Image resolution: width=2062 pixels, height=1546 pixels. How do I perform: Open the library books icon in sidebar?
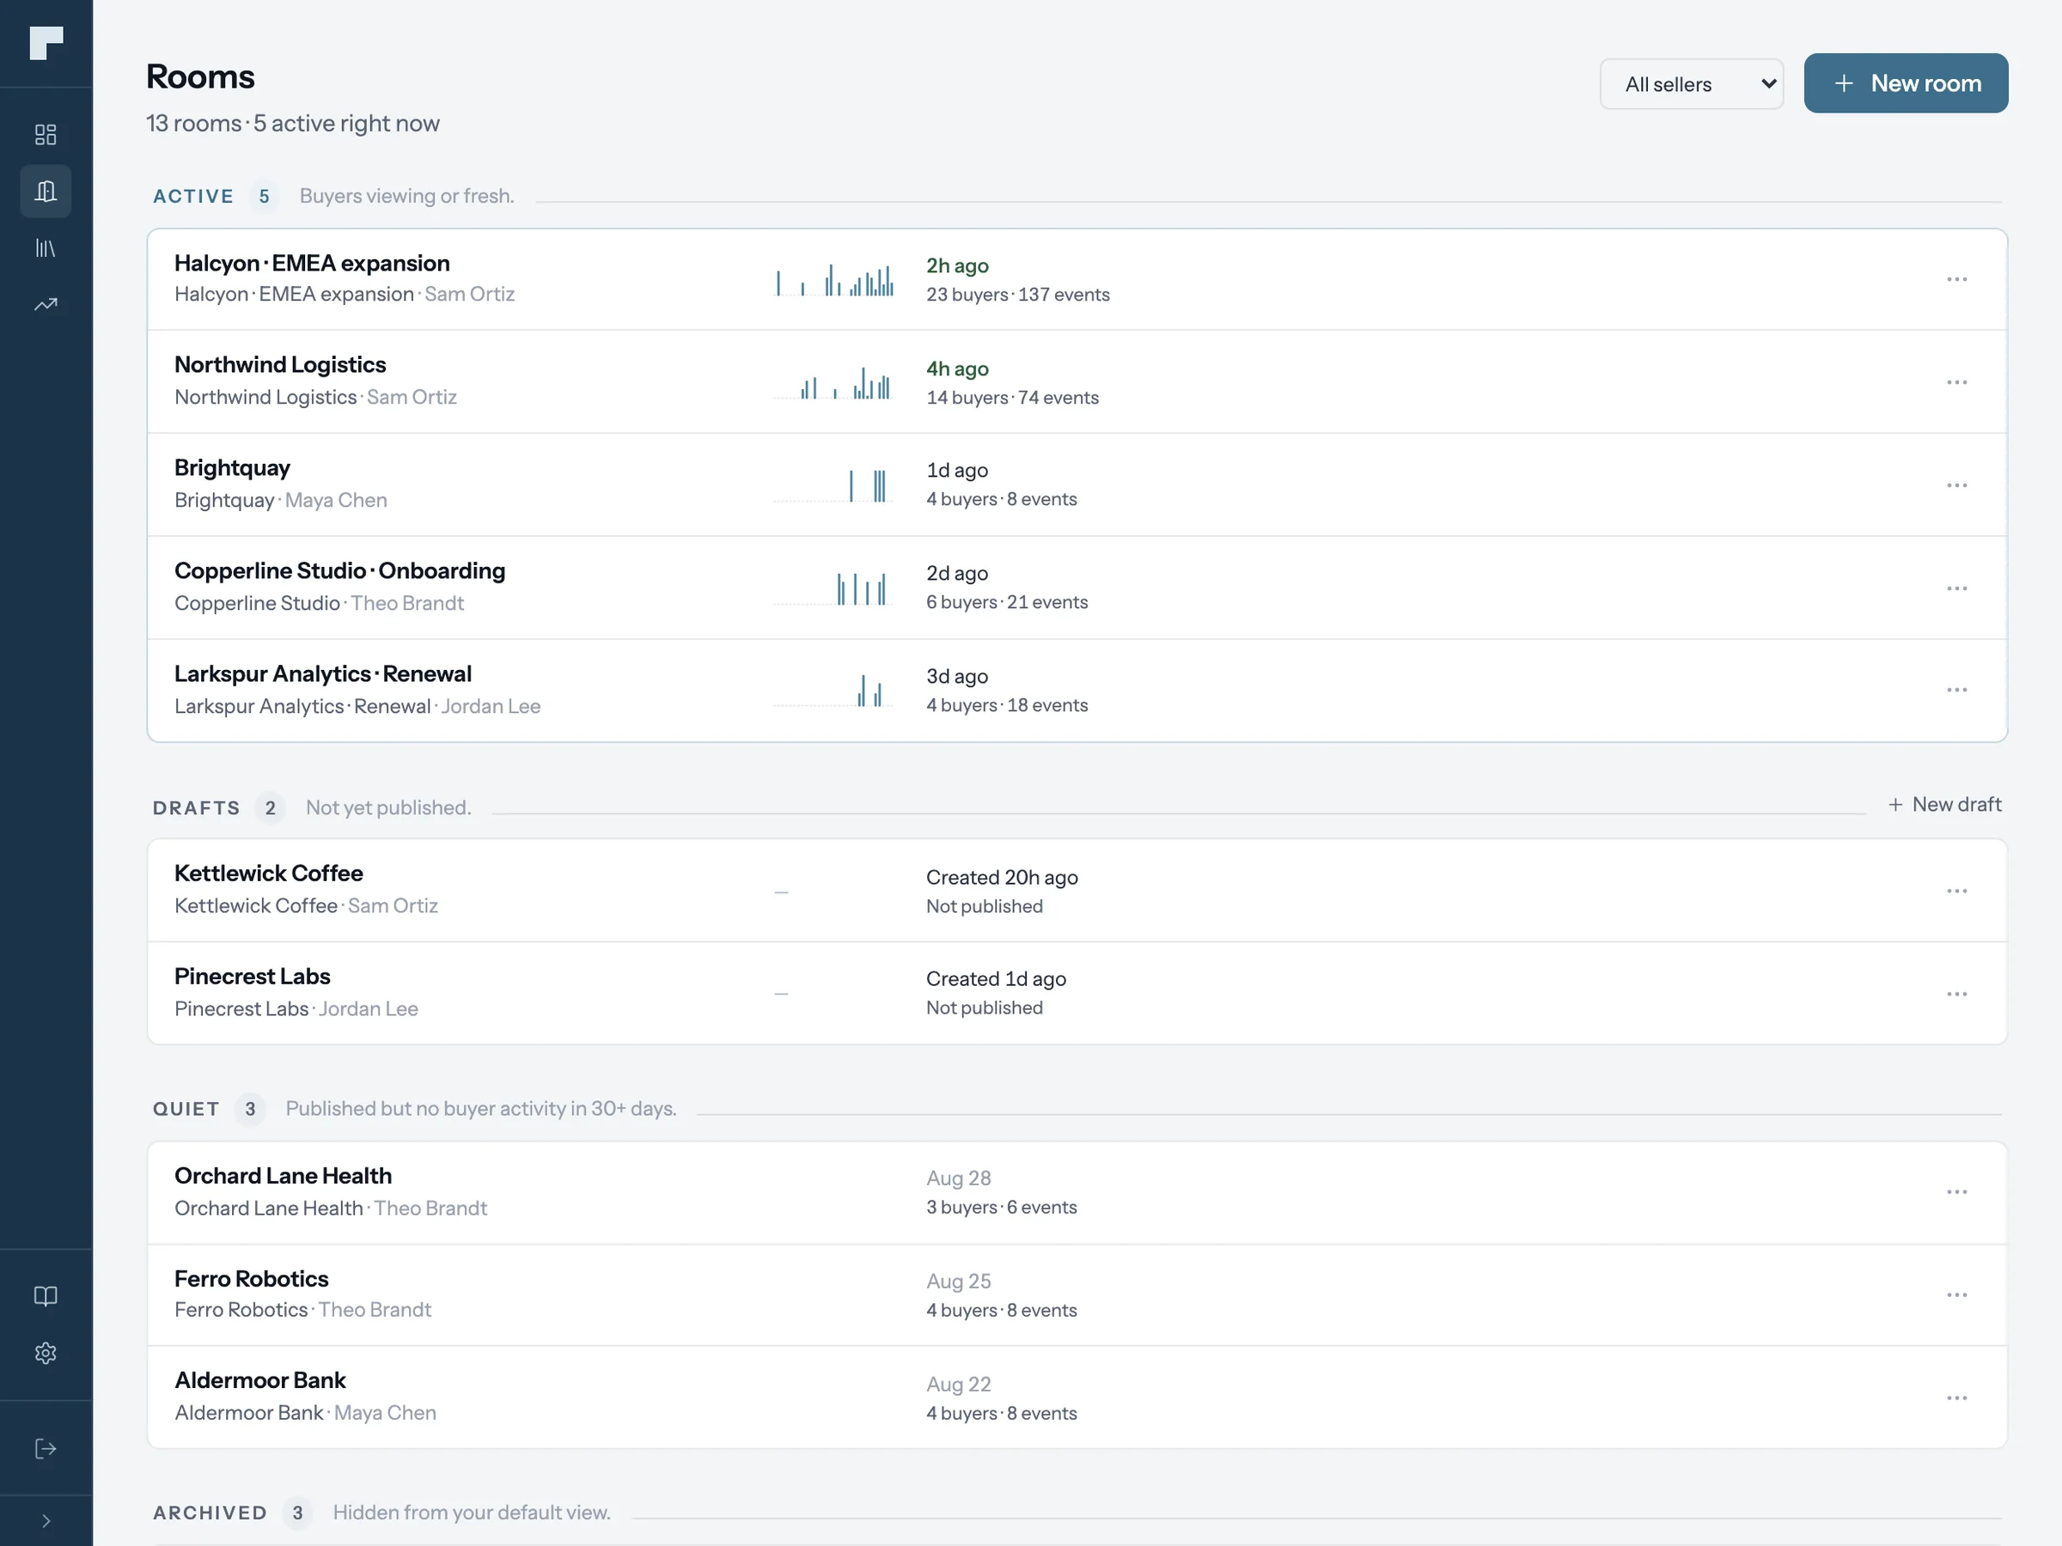pos(46,248)
